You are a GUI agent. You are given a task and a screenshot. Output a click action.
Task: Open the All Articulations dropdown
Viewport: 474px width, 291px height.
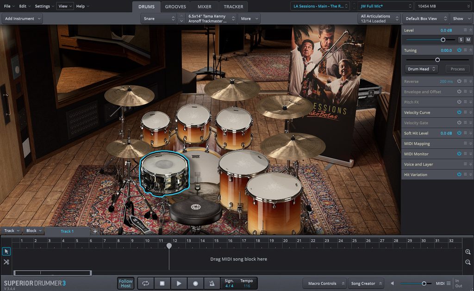pos(379,19)
